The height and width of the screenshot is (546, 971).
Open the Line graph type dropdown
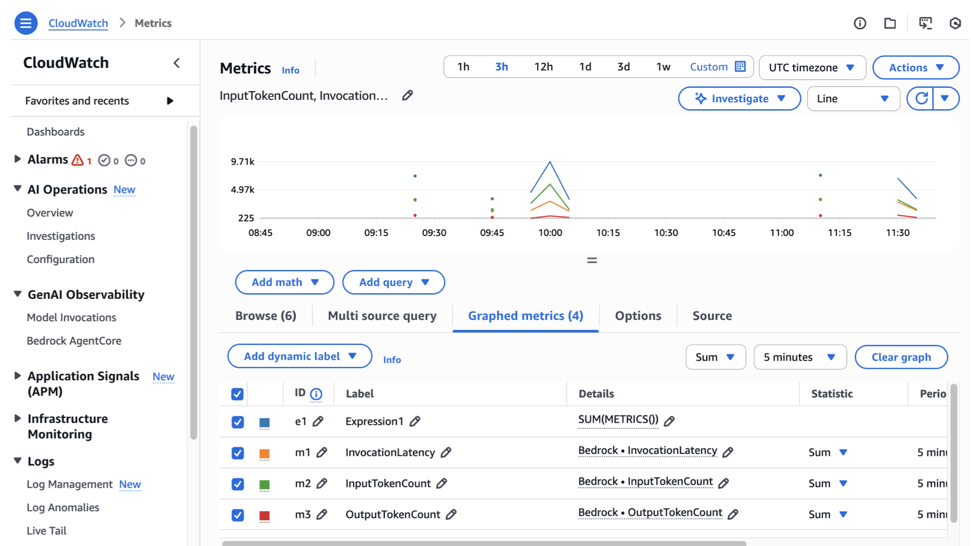[853, 99]
